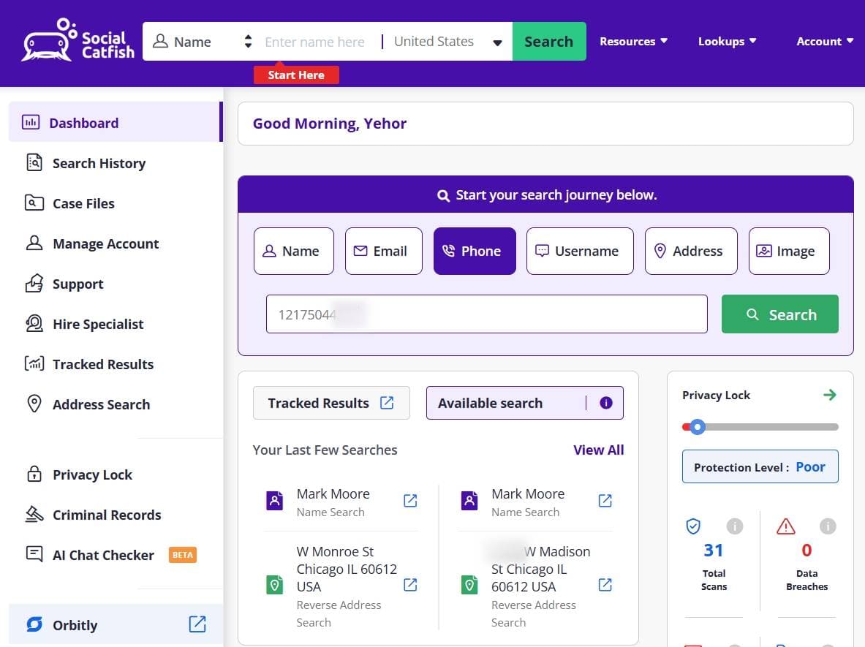
Task: Click the View All link
Action: click(x=599, y=450)
